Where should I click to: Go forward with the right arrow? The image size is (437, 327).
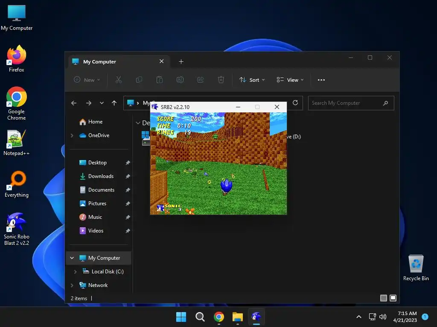[x=89, y=103]
